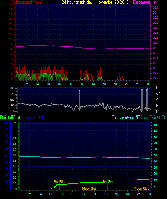
Task: Click the 24 hour graph day title
Action: (x=95, y=2)
